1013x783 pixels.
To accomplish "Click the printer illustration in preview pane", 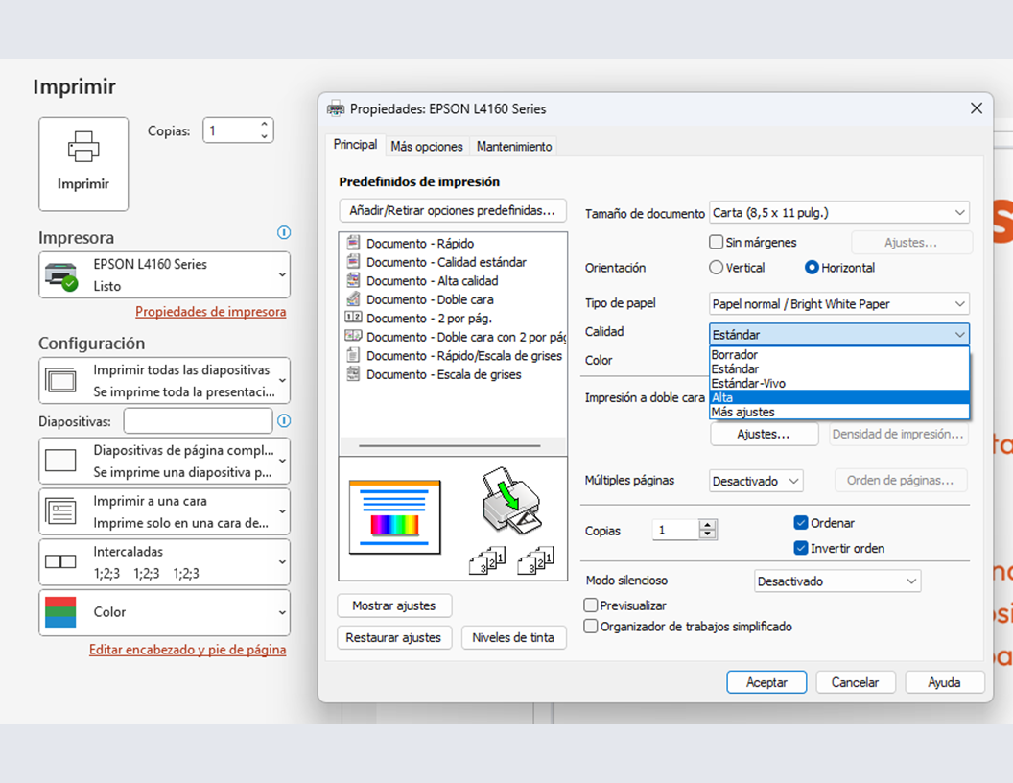I will coord(512,501).
